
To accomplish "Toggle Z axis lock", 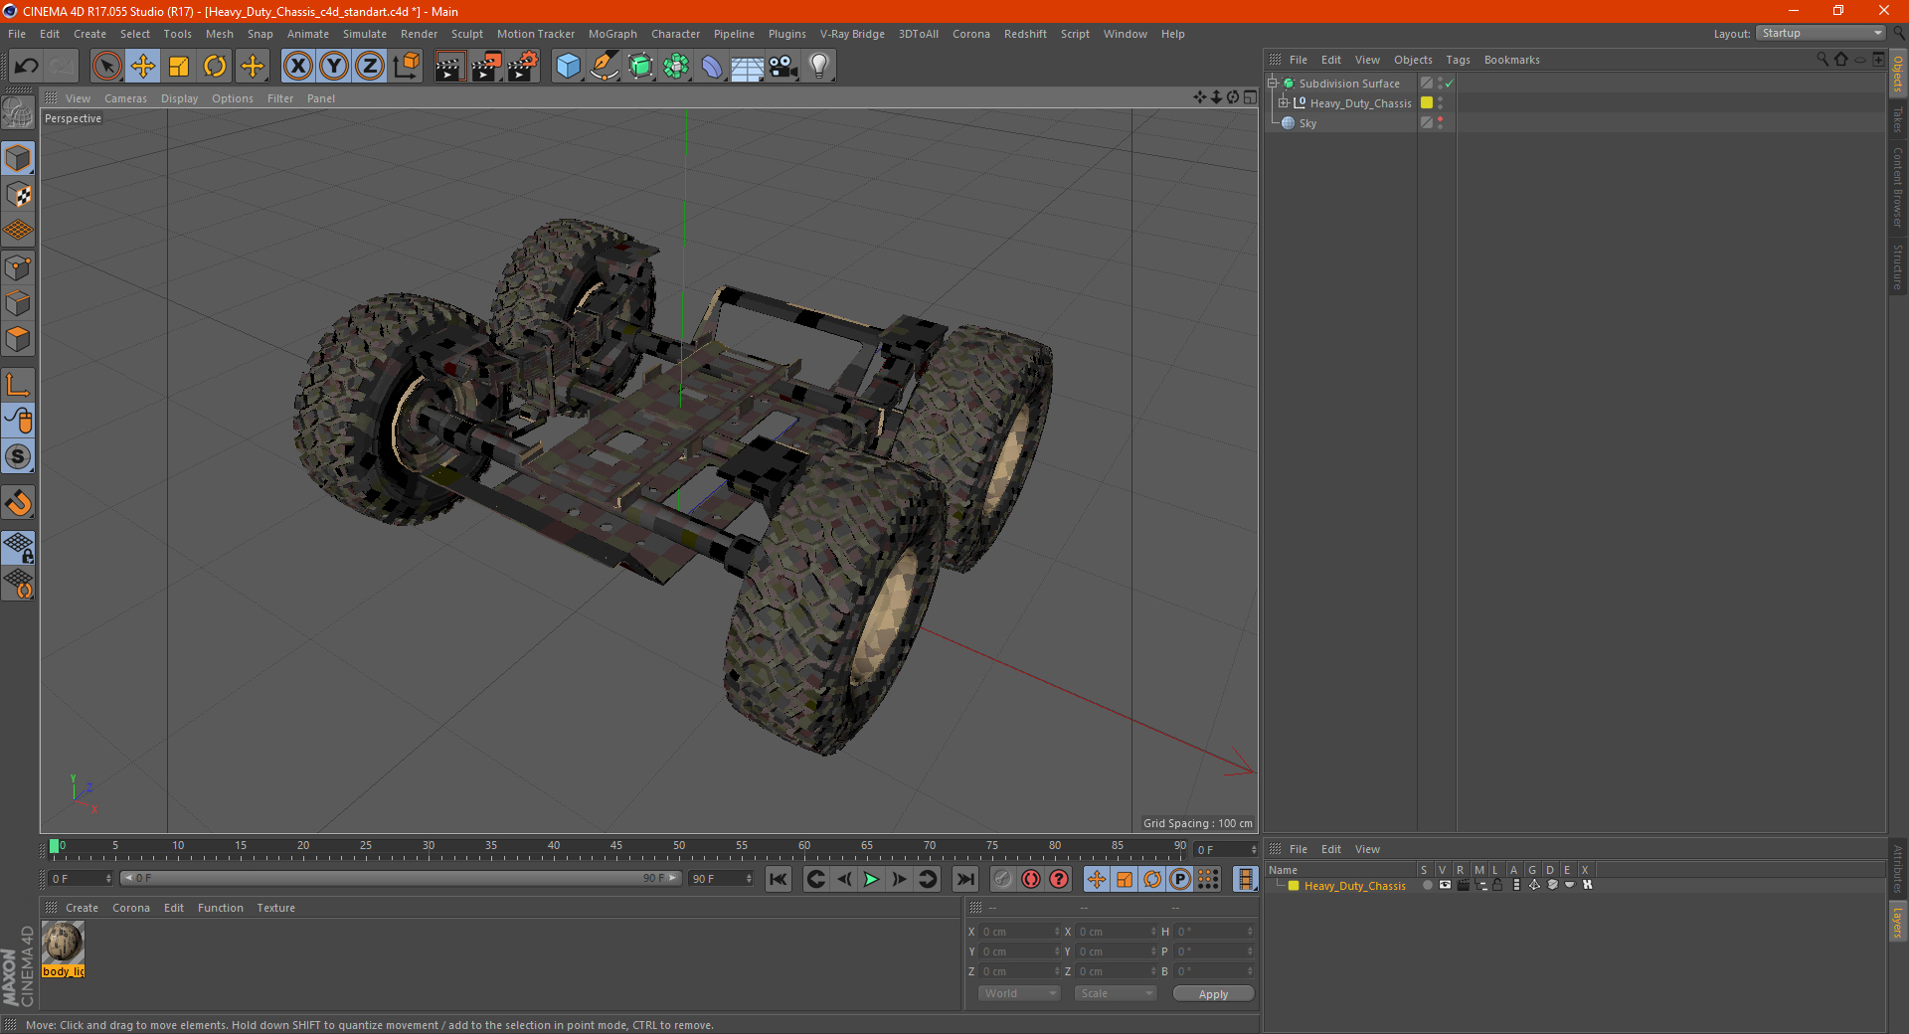I will 370,67.
